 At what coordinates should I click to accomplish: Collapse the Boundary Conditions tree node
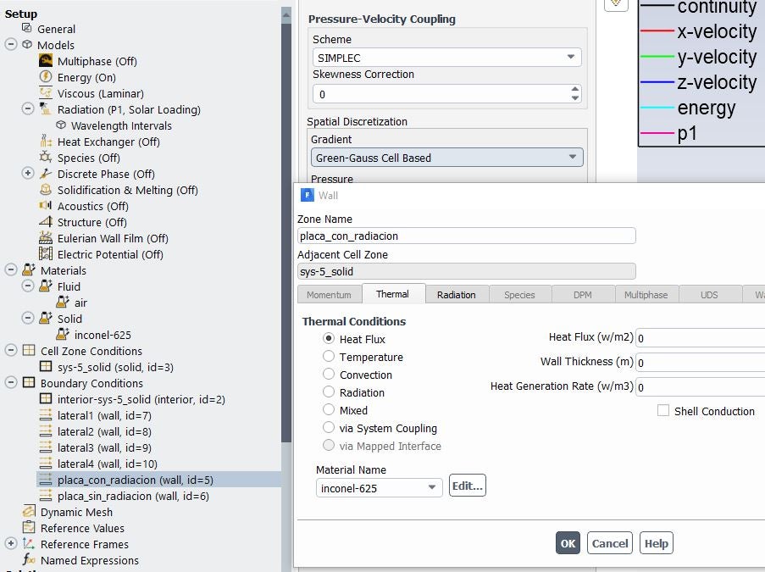11,383
